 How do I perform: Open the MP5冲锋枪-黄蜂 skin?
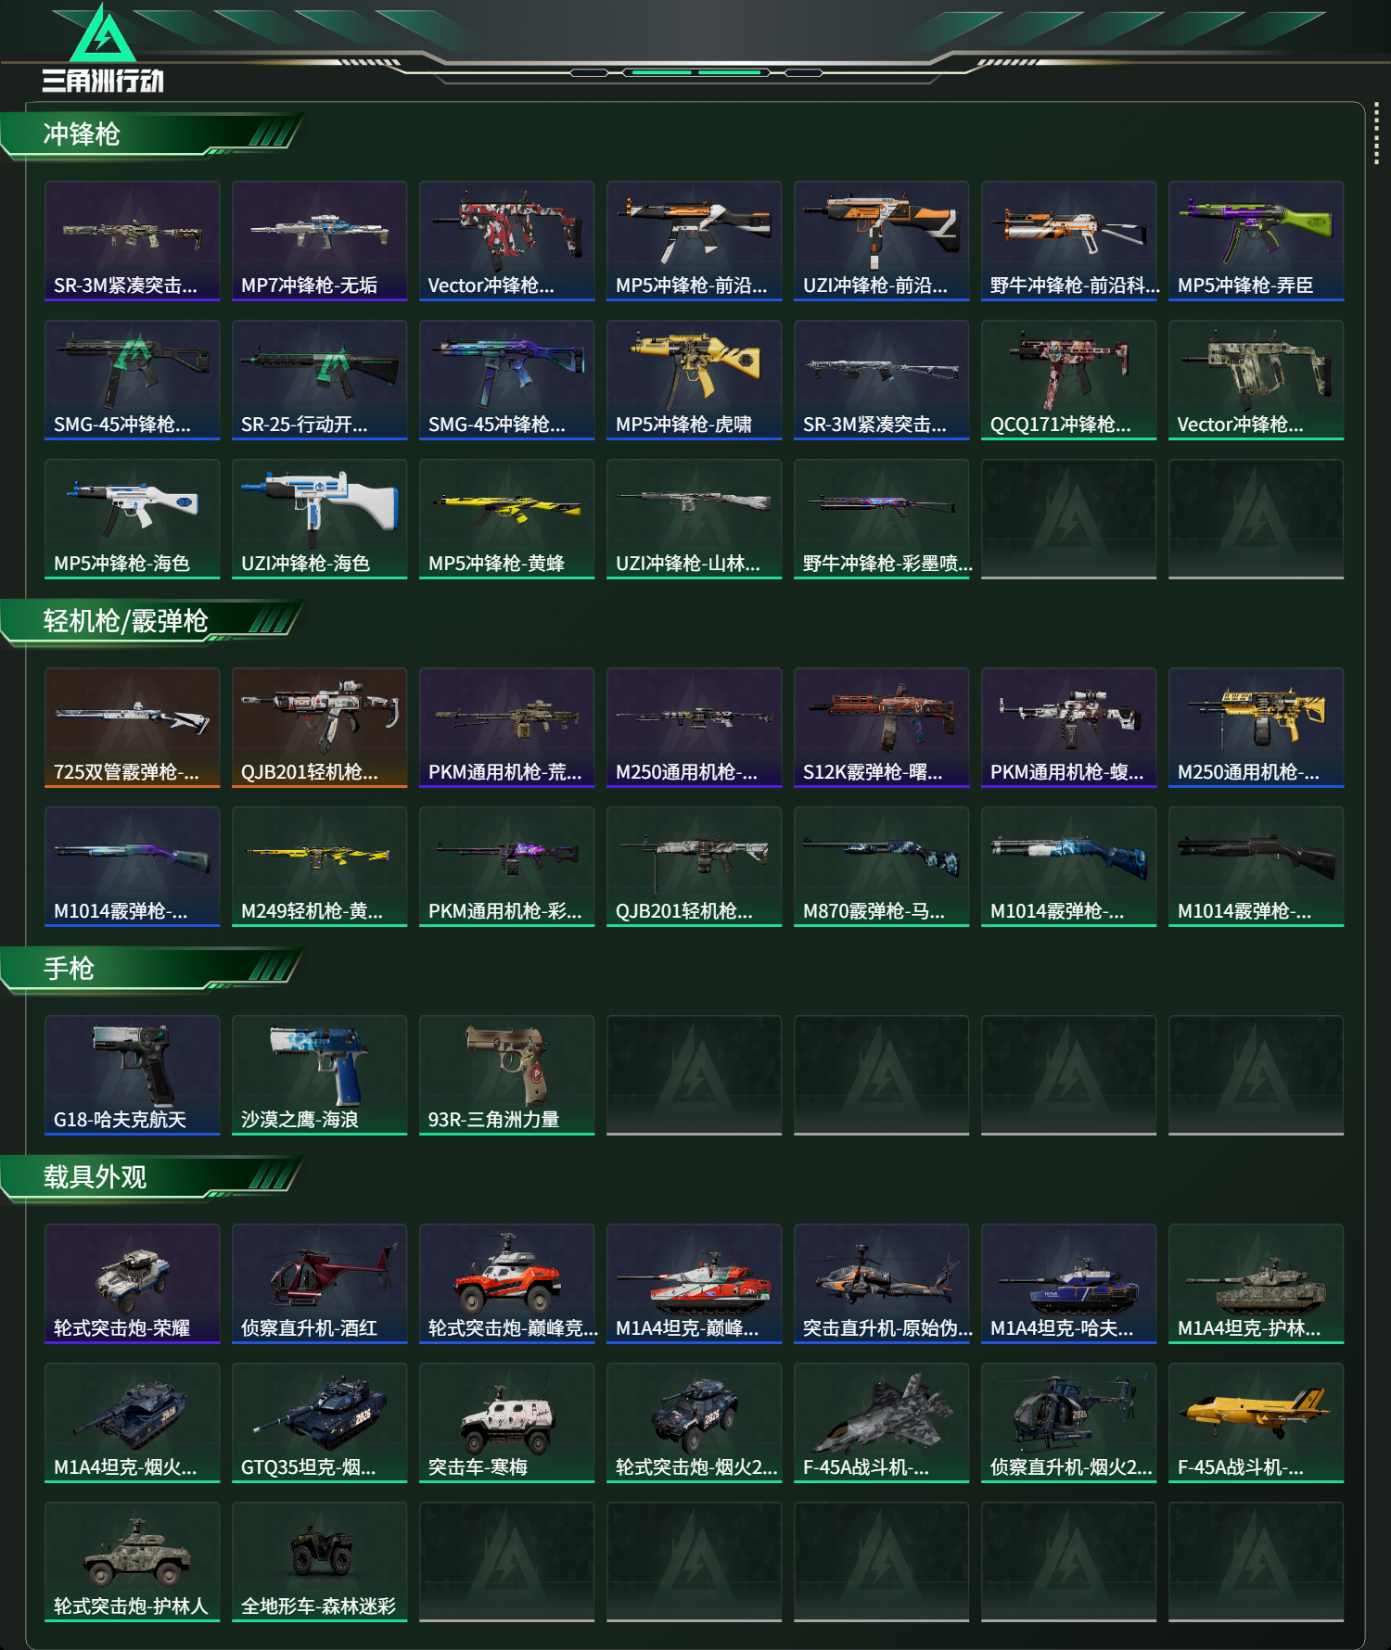pyautogui.click(x=506, y=519)
